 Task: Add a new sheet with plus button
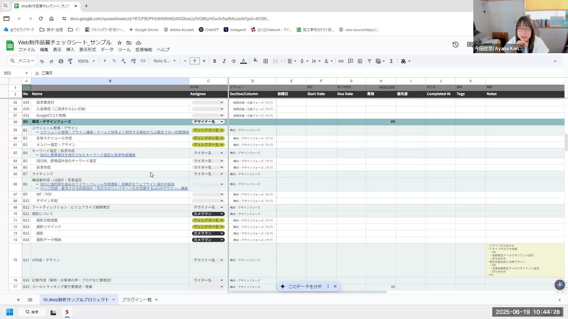click(18, 300)
